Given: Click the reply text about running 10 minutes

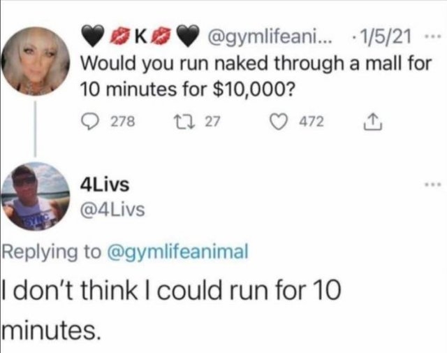Looking at the screenshot, I should click(171, 306).
